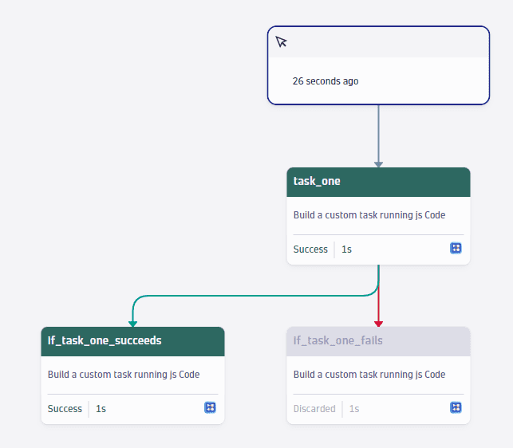This screenshot has width=513, height=448.
Task: Select the red failure arrowhead into If_task_one_fails
Action: pyautogui.click(x=378, y=324)
